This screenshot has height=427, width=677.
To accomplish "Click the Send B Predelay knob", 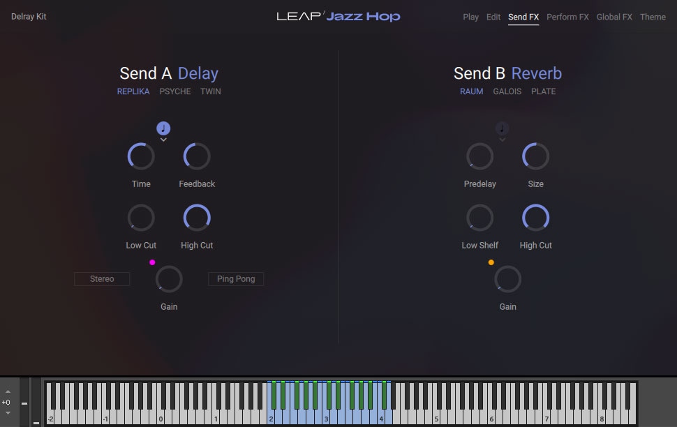I will [479, 156].
